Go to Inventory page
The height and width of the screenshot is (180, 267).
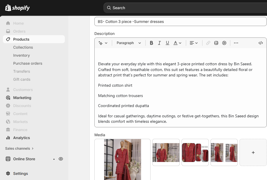coord(22,55)
